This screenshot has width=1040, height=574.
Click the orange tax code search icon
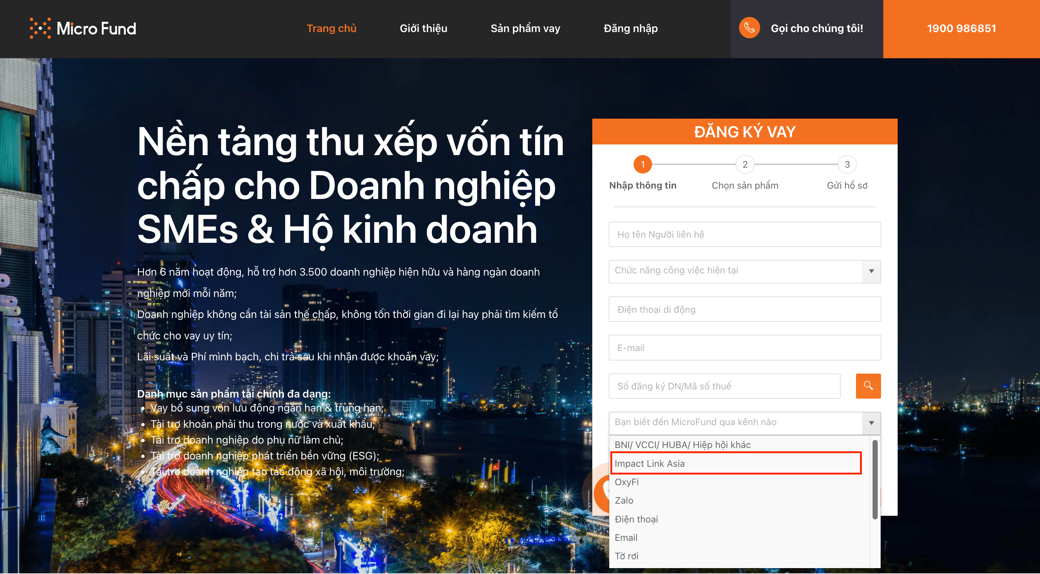click(x=868, y=386)
